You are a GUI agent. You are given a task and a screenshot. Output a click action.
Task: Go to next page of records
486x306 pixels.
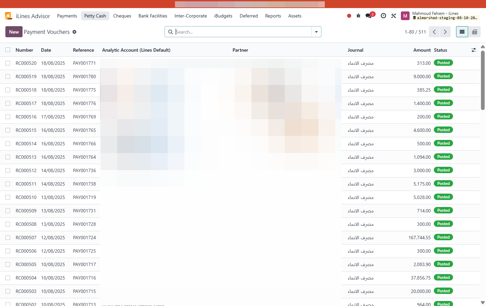click(445, 32)
